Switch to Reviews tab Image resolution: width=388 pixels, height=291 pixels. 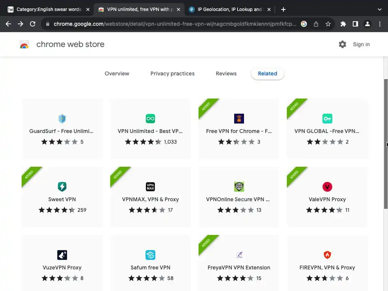[x=226, y=74]
